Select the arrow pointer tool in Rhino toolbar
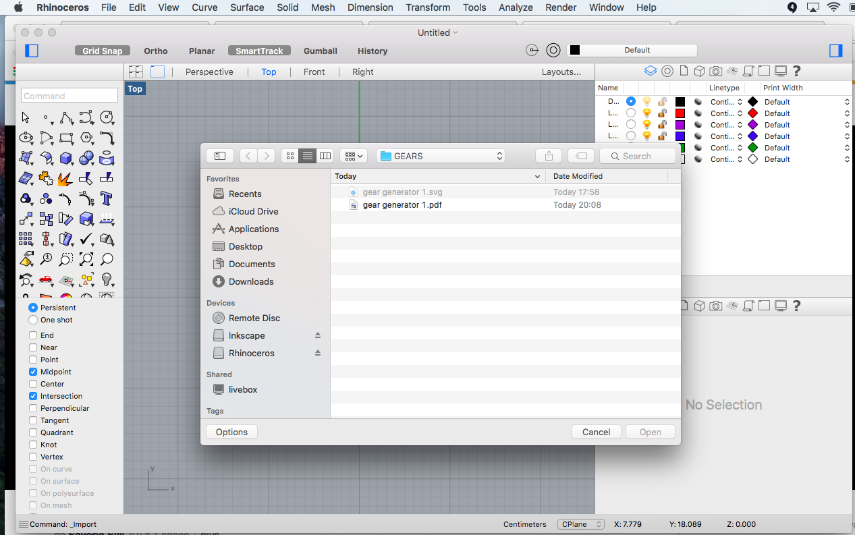 (x=26, y=118)
